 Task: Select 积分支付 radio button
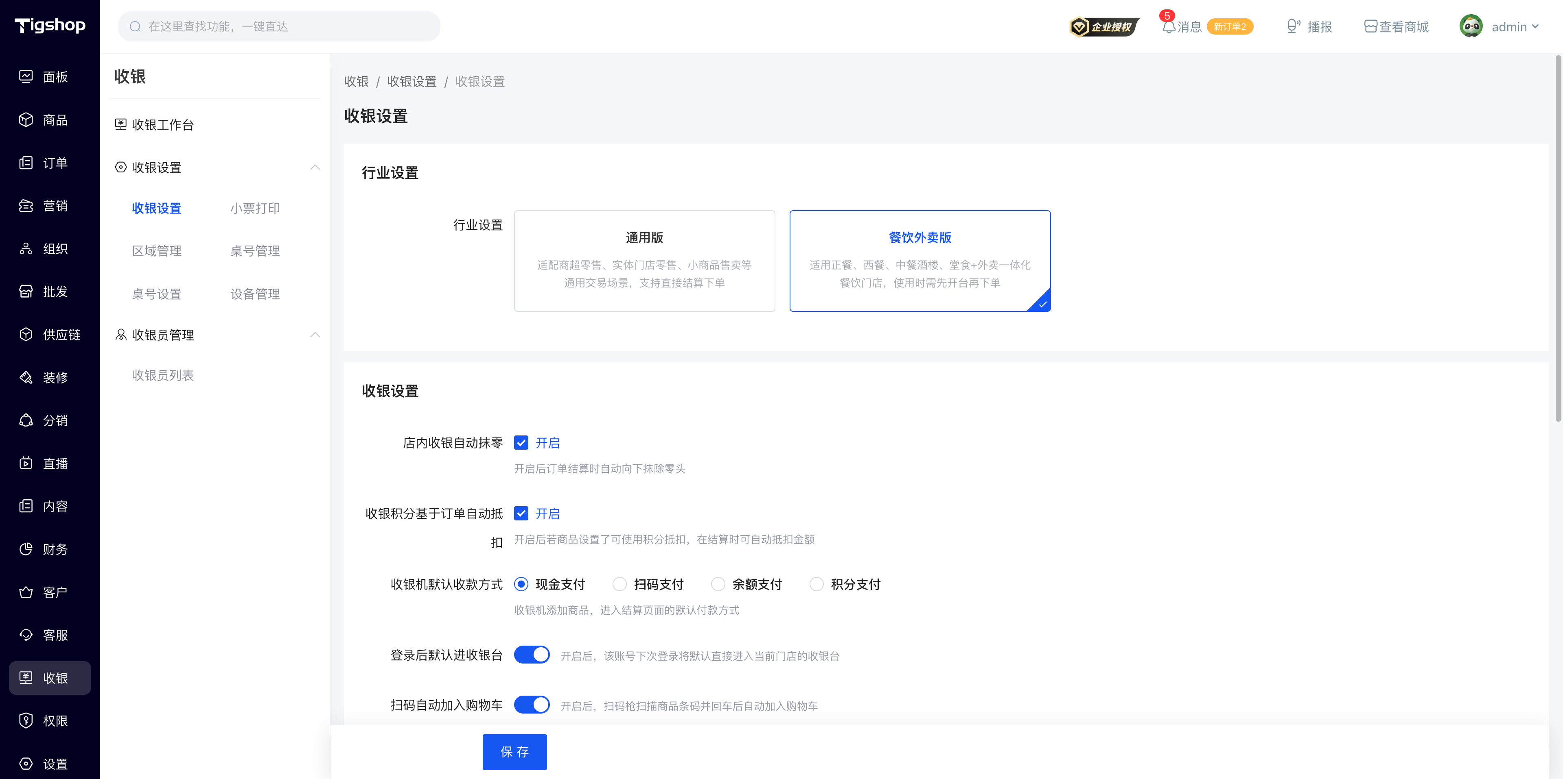point(816,584)
